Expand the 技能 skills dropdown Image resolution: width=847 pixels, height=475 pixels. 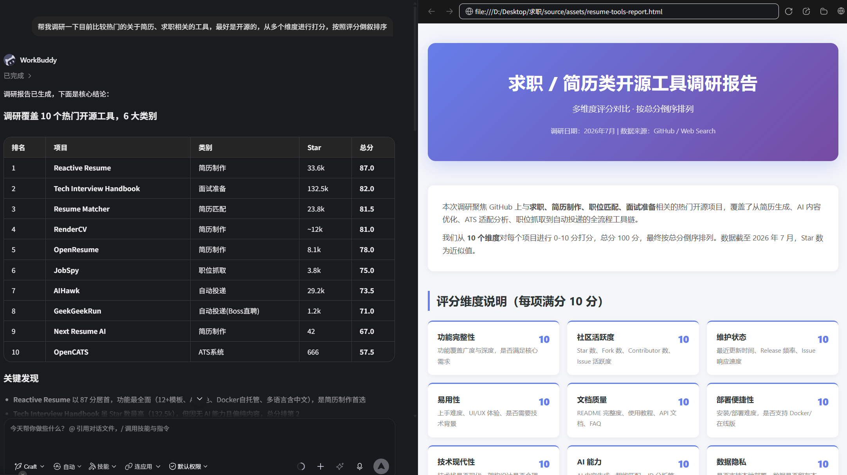pos(103,466)
